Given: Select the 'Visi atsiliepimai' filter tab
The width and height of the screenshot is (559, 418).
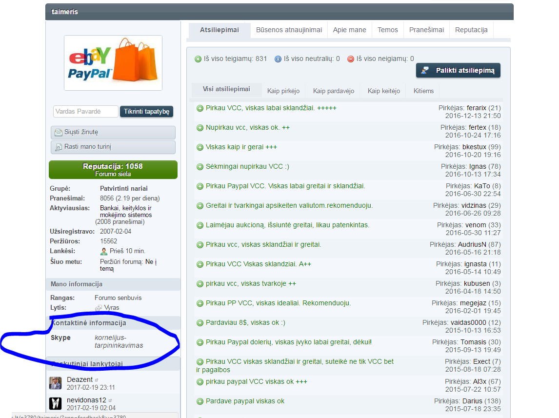Looking at the screenshot, I should pos(226,89).
